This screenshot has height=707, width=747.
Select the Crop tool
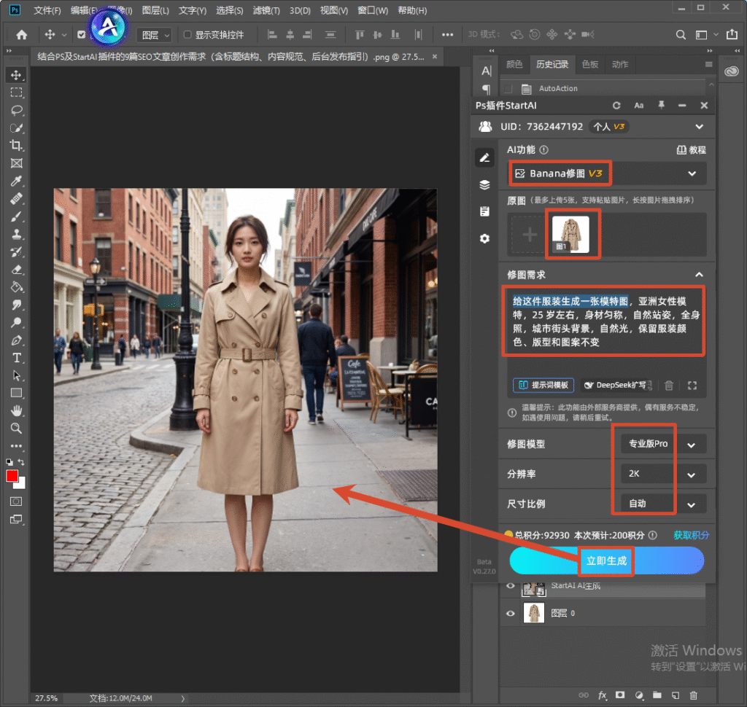(16, 146)
